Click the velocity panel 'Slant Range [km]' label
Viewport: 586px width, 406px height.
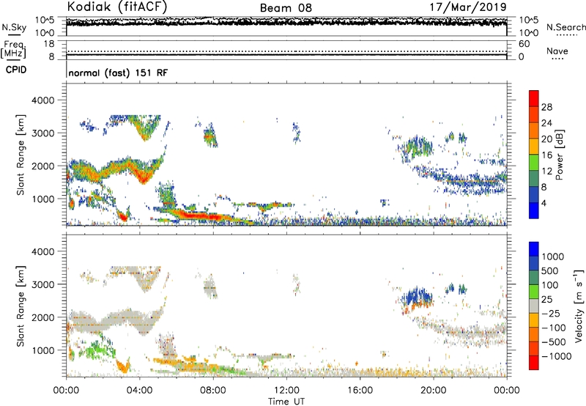[x=21, y=306]
